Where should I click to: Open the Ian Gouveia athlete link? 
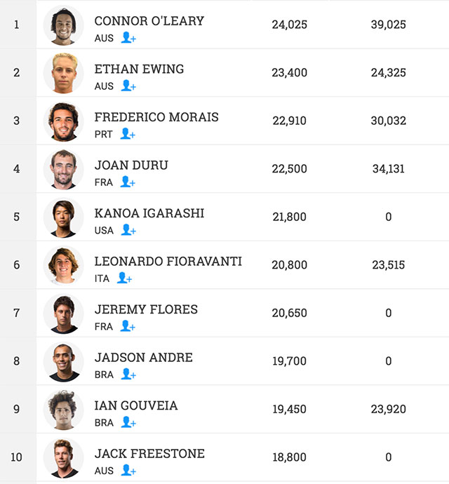pos(136,405)
